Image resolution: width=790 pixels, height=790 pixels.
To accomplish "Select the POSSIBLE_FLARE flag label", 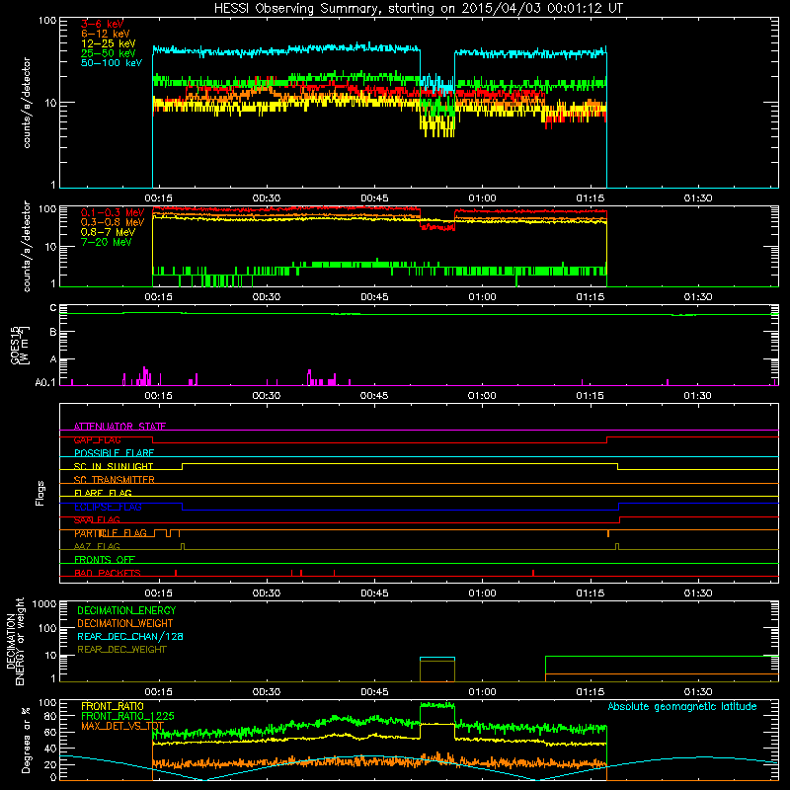I will [114, 453].
